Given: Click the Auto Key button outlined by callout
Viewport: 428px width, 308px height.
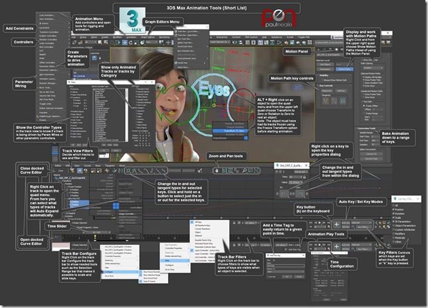Looking at the screenshot, I should (x=346, y=223).
